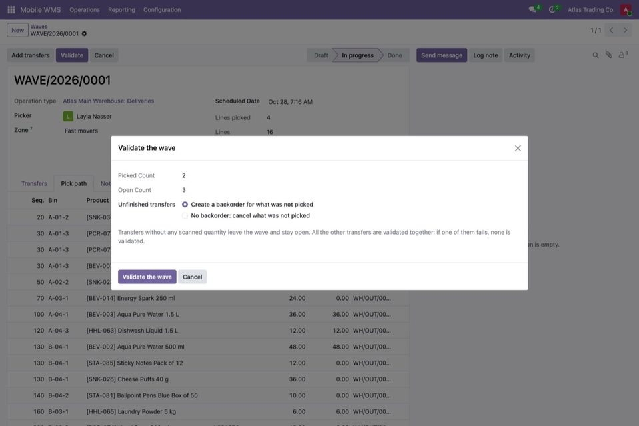
Task: Go to the previous record arrow
Action: pos(611,30)
